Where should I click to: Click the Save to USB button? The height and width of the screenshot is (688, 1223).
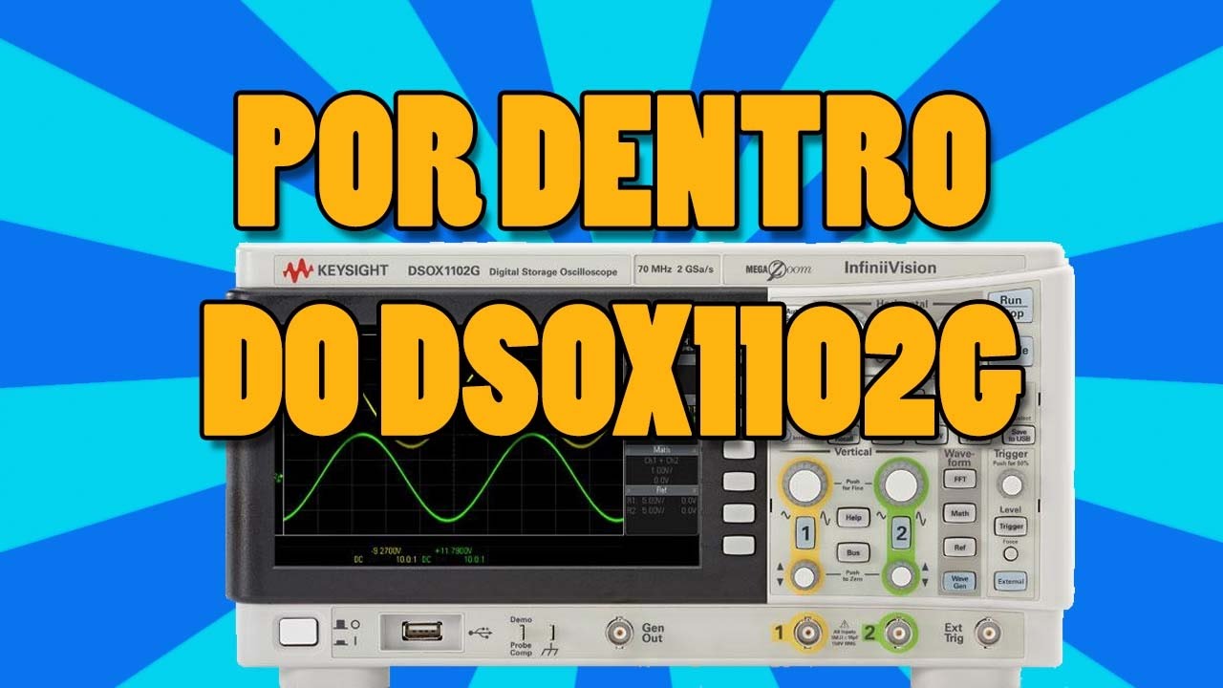[x=1020, y=435]
